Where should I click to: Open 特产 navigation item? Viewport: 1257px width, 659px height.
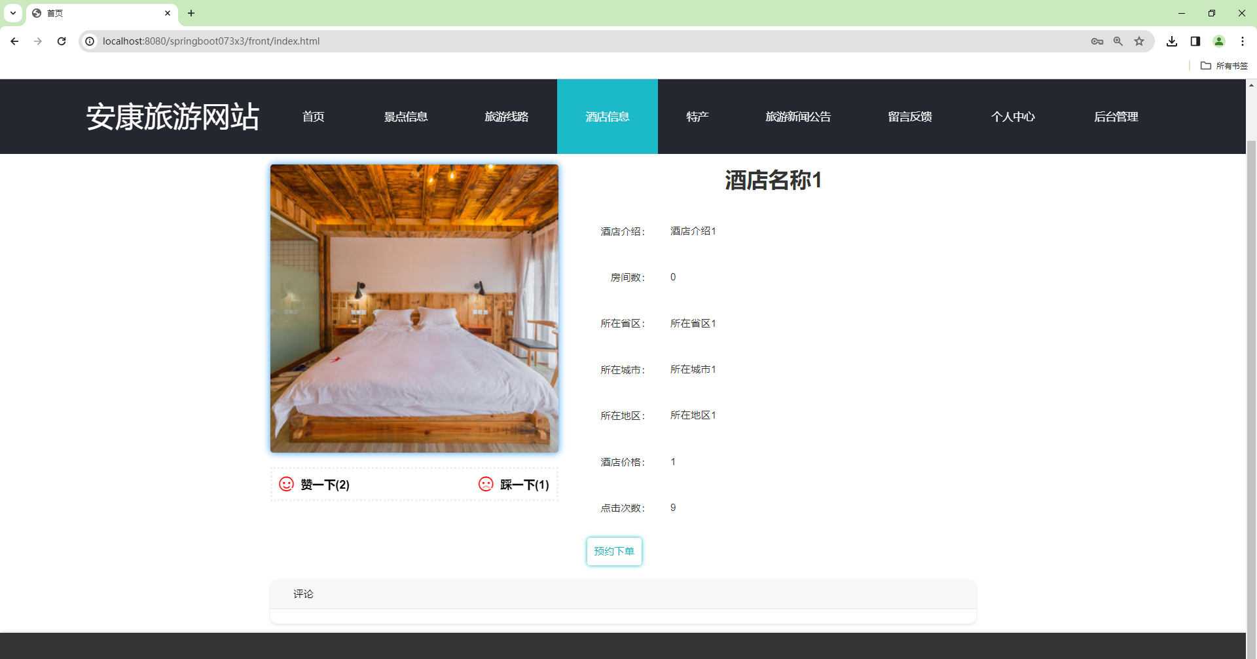(x=698, y=117)
